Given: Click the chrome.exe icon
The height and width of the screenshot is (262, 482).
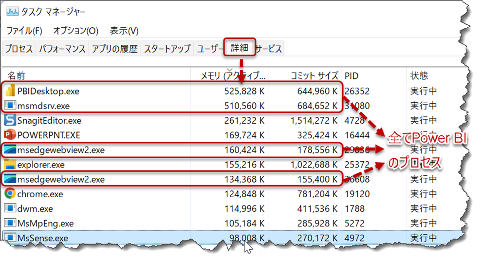Looking at the screenshot, I should [10, 194].
